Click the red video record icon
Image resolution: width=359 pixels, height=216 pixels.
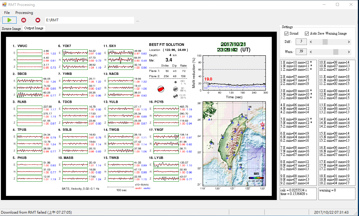point(38,20)
